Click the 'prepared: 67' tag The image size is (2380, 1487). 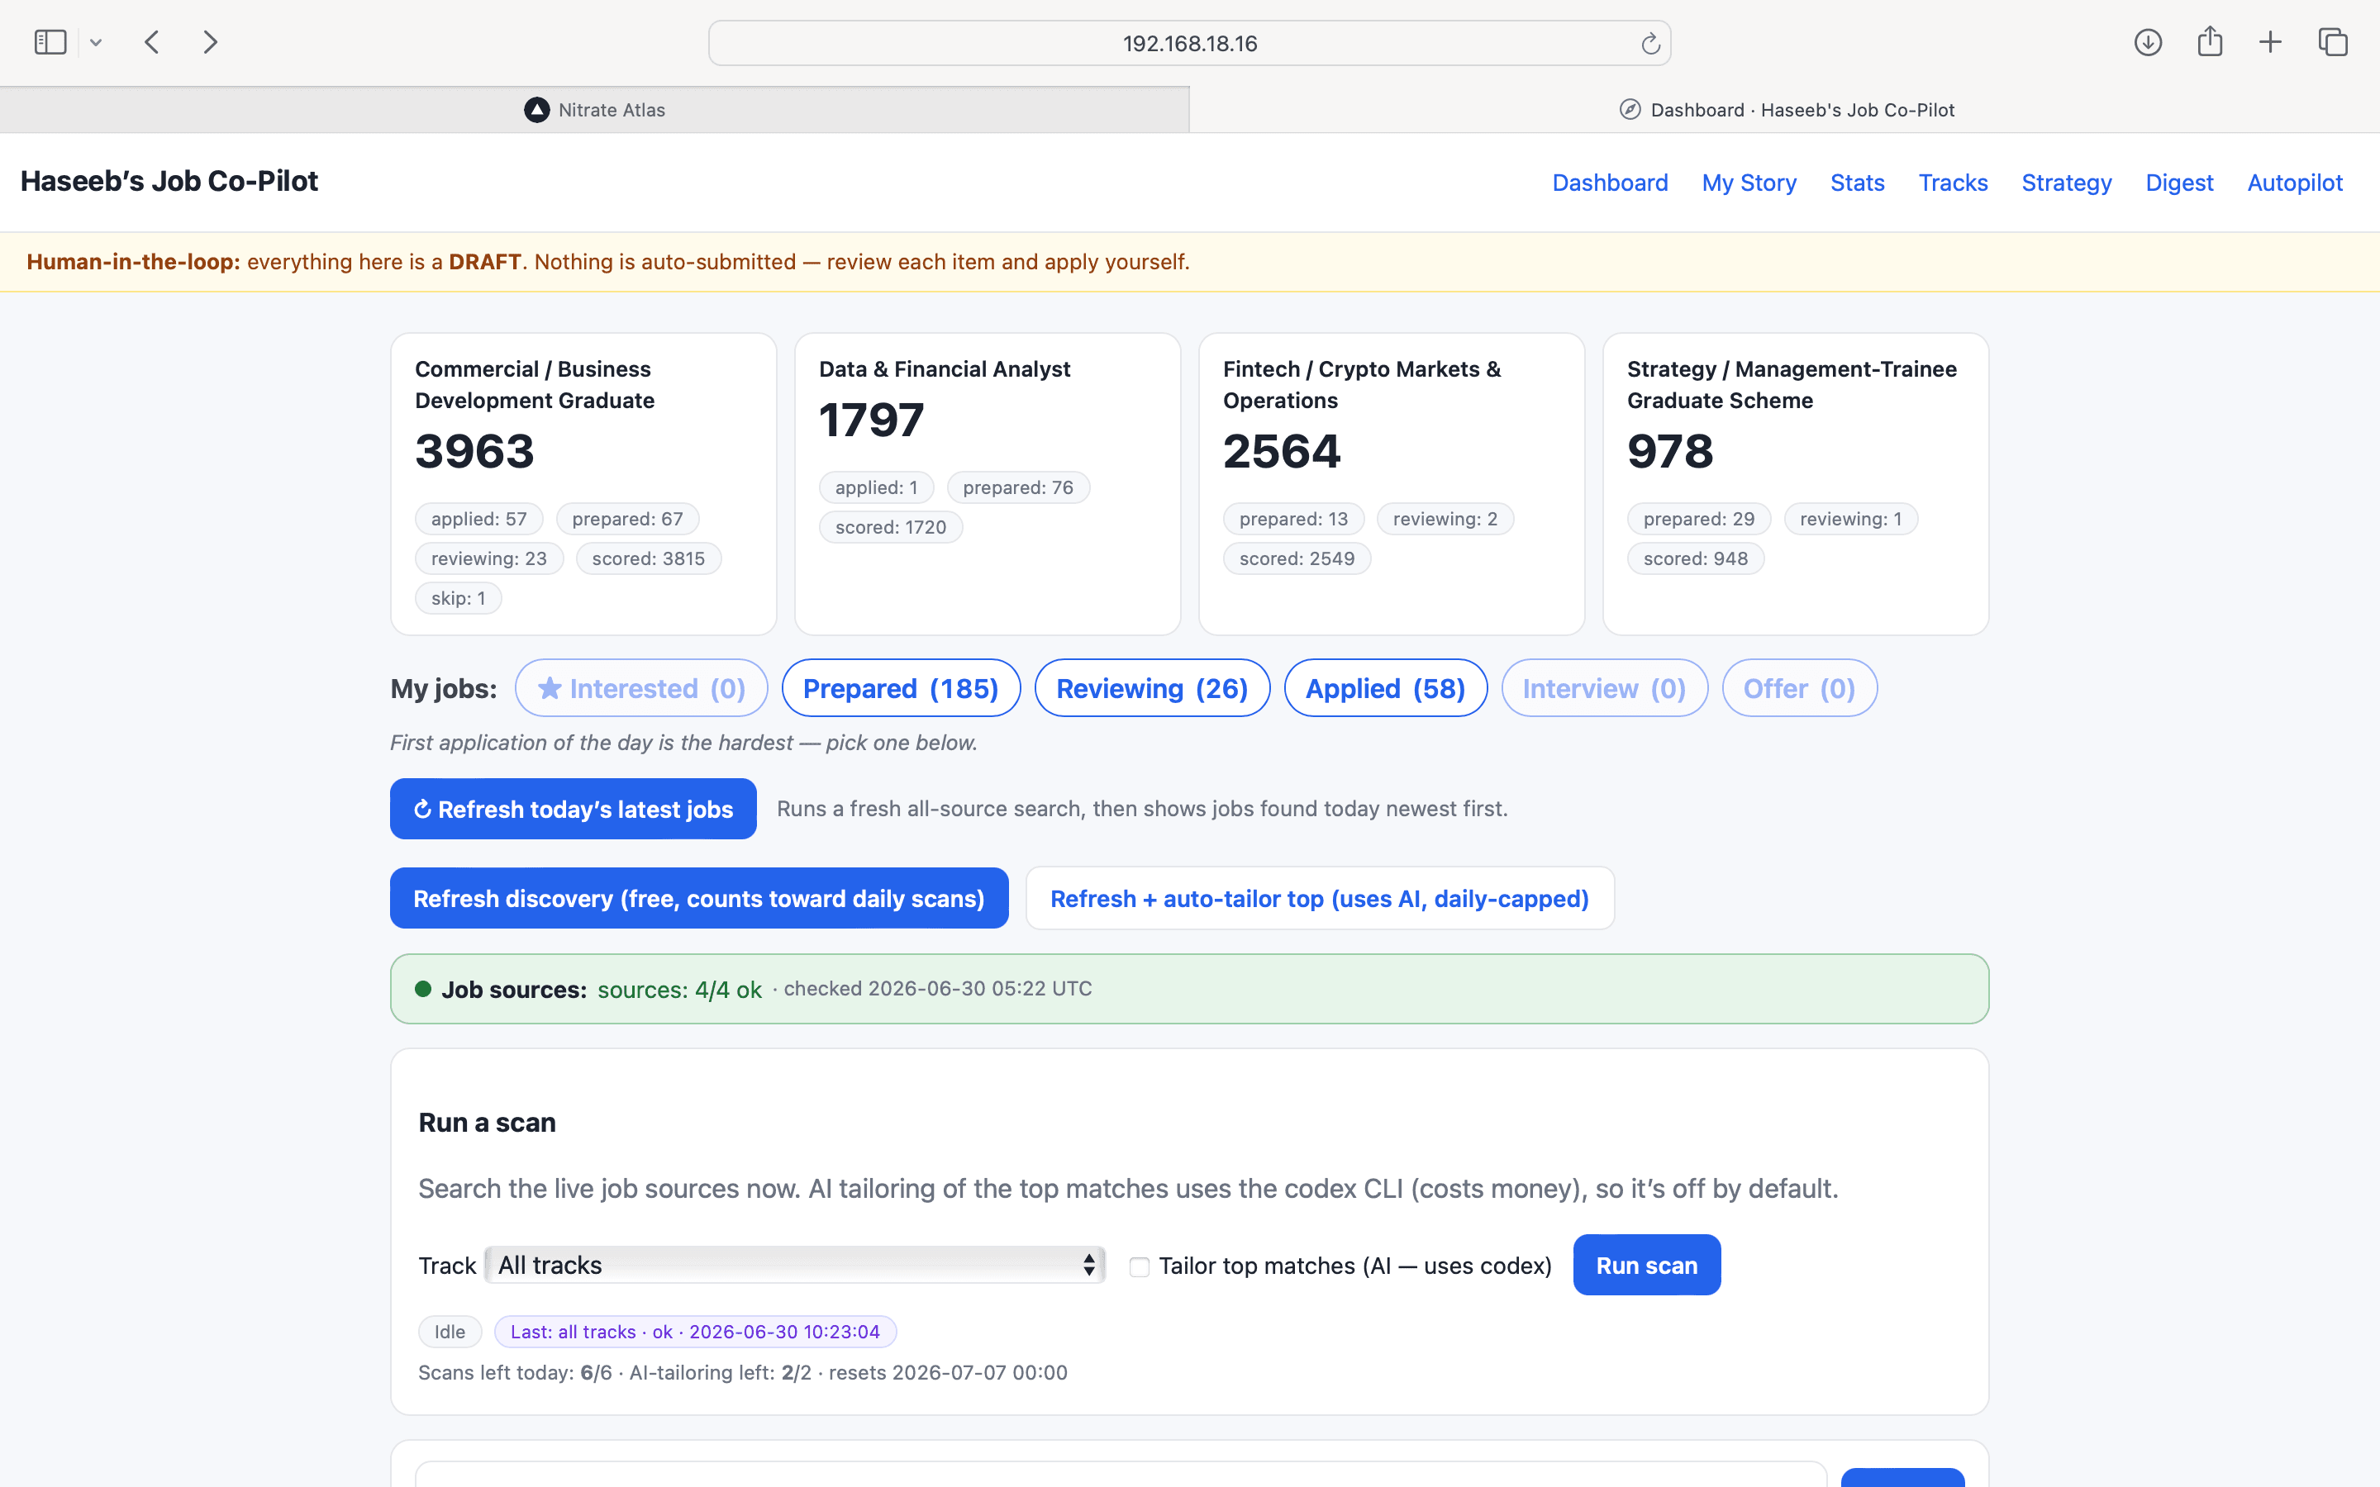[x=627, y=520]
